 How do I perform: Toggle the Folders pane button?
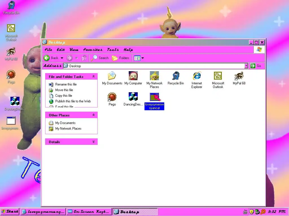pos(121,58)
